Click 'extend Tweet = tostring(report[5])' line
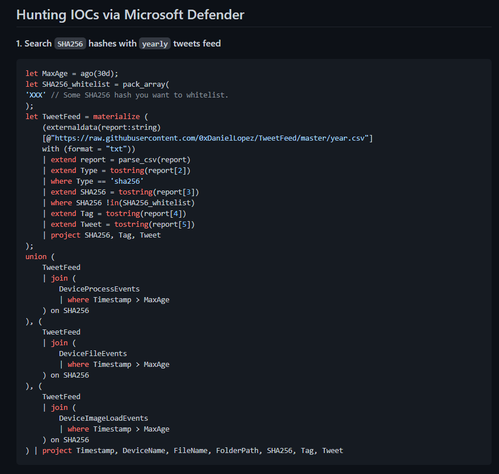This screenshot has height=474, width=499. coord(122,225)
